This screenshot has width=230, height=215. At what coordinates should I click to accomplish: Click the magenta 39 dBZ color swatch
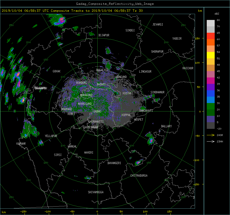[211, 81]
